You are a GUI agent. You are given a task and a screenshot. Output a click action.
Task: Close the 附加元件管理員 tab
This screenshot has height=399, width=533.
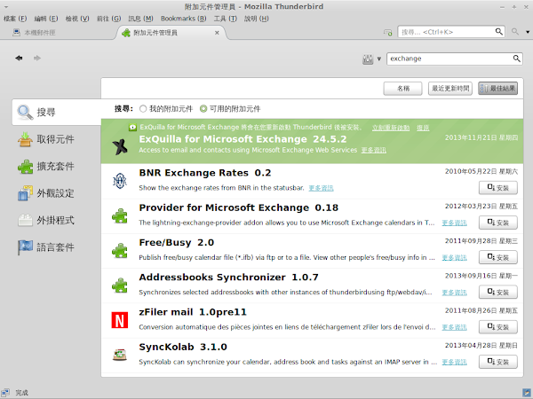click(217, 33)
